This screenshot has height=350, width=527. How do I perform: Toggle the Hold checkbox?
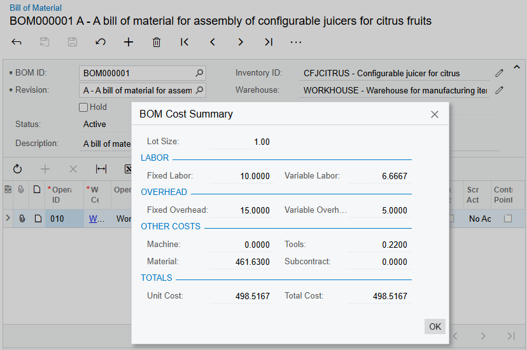point(83,107)
